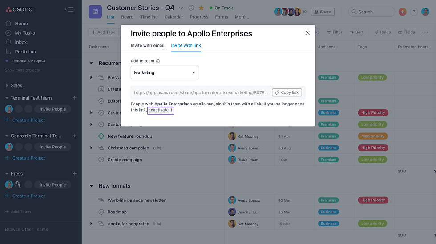Screen dimensions: 436x244
Task: Open the Filter option
Action: (x=335, y=32)
